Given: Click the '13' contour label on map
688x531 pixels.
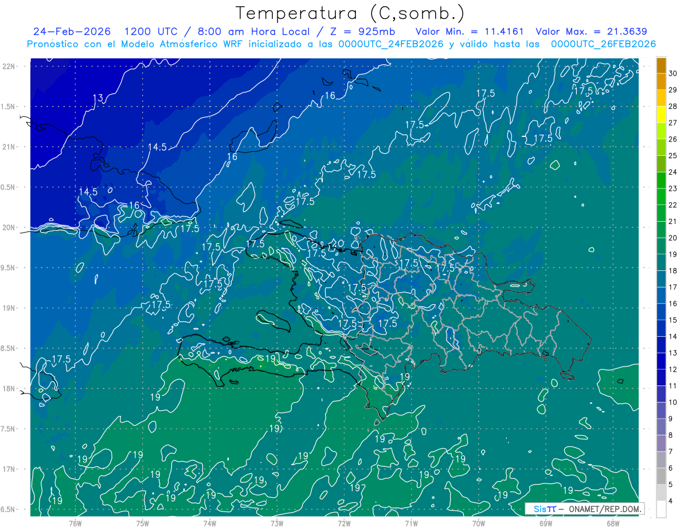Looking at the screenshot, I should click(98, 98).
